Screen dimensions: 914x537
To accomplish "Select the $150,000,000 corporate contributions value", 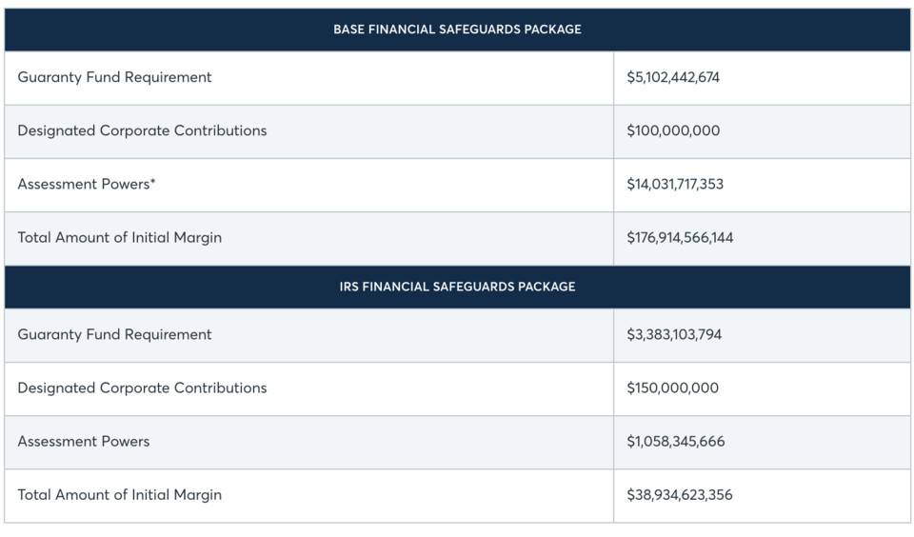I will coord(673,388).
